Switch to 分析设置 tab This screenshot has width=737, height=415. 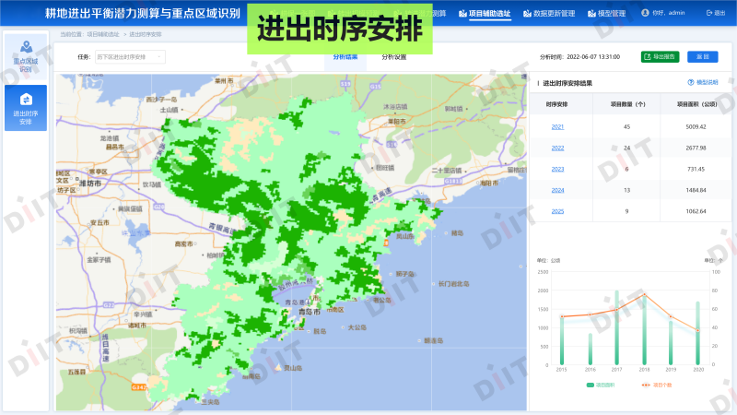tap(394, 57)
